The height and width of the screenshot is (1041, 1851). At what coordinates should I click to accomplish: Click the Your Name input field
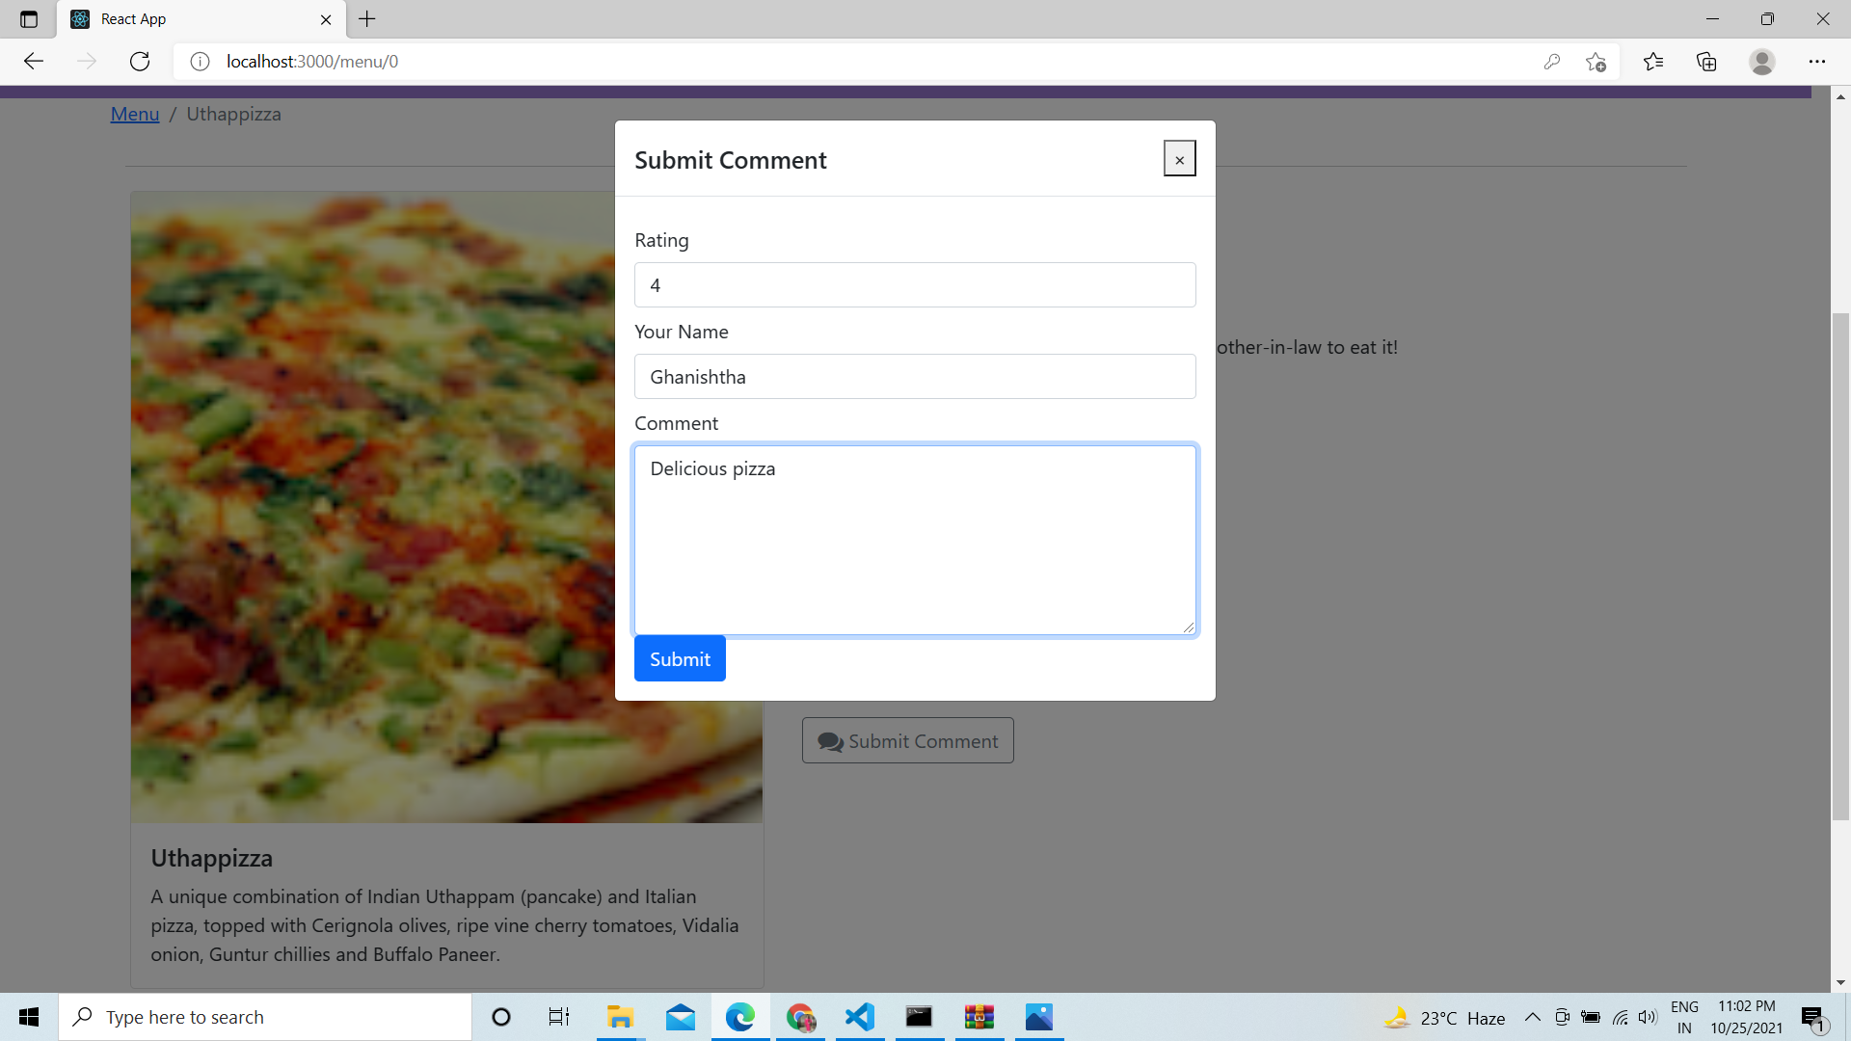pos(915,377)
